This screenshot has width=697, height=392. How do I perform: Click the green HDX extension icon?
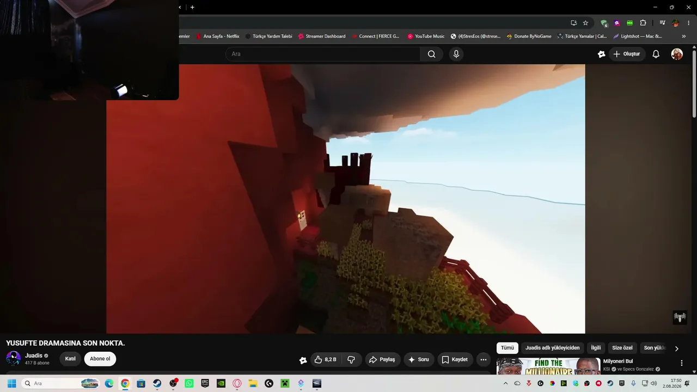click(630, 23)
